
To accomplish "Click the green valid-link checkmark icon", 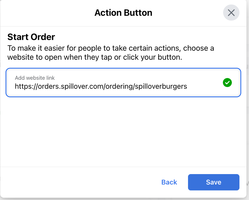I will click(227, 83).
